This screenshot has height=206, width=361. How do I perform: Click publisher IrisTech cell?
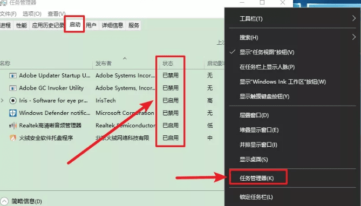click(106, 101)
